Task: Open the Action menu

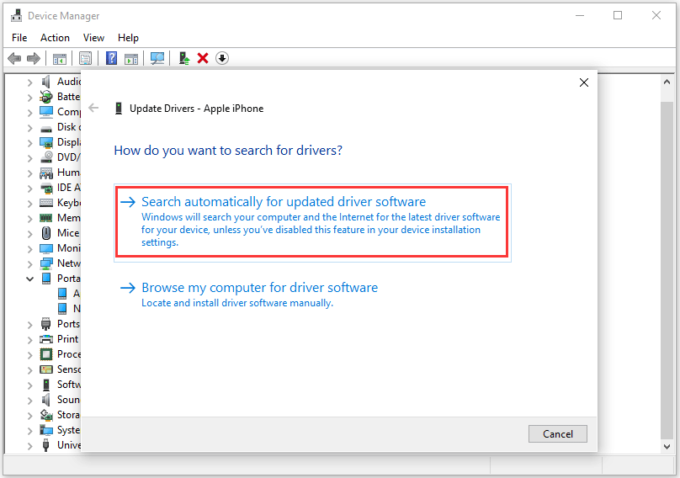Action: 55,38
